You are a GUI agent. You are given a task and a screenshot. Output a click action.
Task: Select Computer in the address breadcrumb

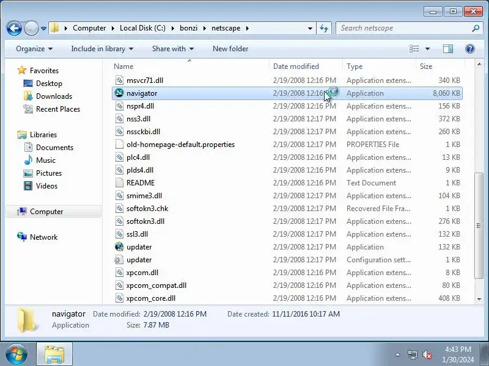[x=89, y=28]
